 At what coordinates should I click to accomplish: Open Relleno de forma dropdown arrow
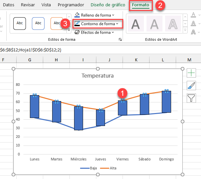pyautogui.click(x=113, y=15)
